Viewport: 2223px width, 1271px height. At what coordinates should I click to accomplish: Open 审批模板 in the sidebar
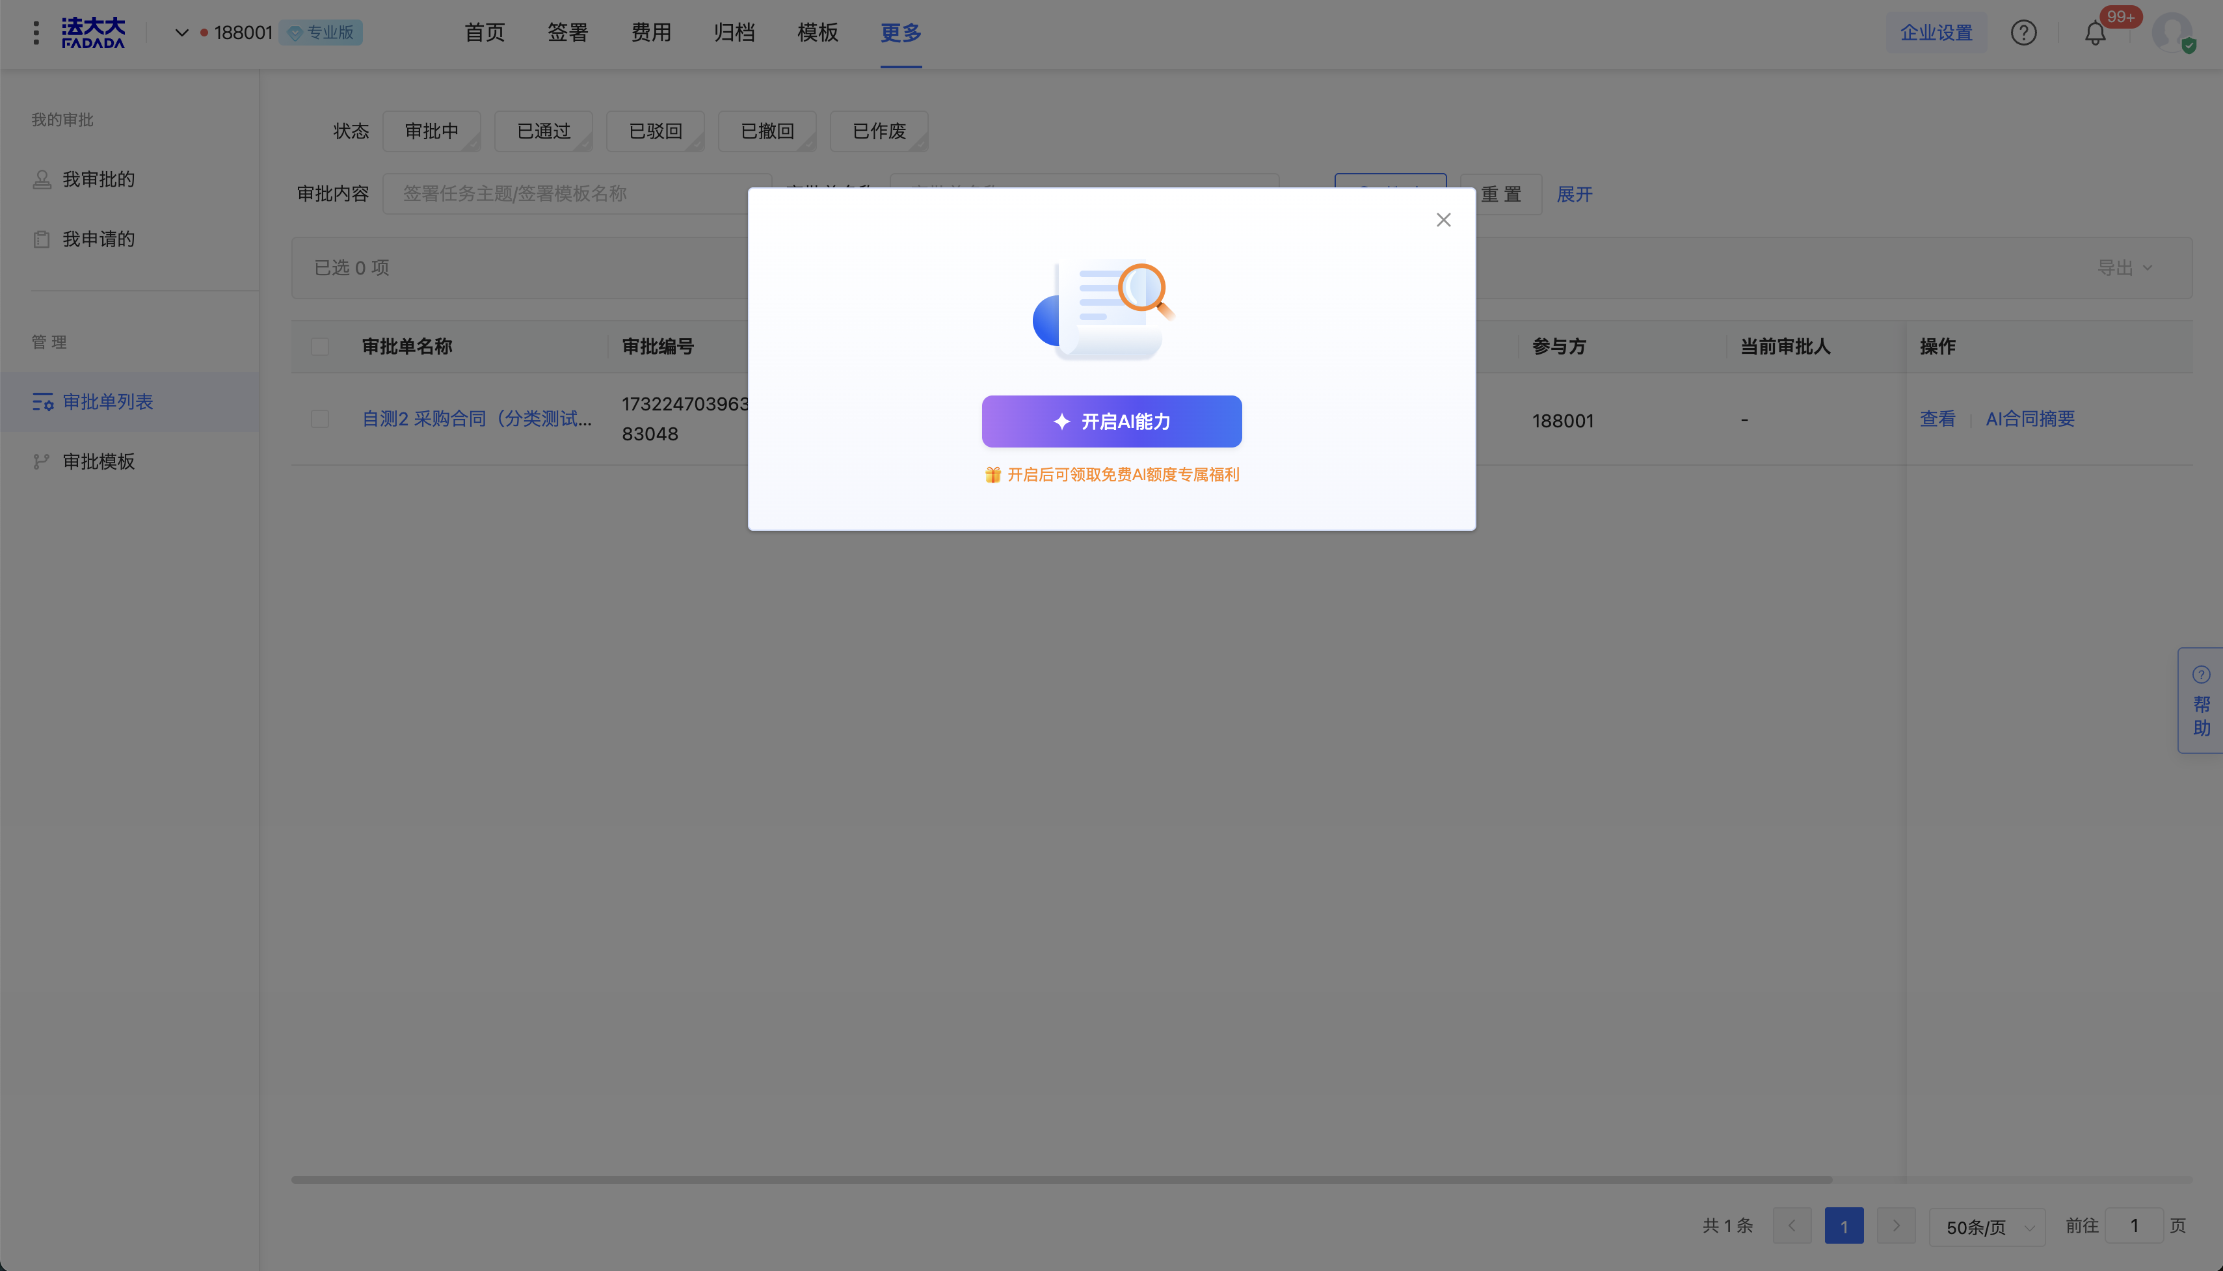(x=99, y=461)
